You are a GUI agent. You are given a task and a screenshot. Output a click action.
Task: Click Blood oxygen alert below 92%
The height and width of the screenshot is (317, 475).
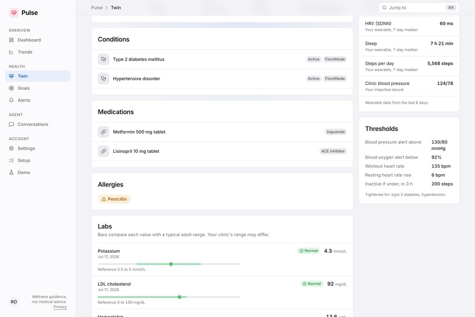436,158
